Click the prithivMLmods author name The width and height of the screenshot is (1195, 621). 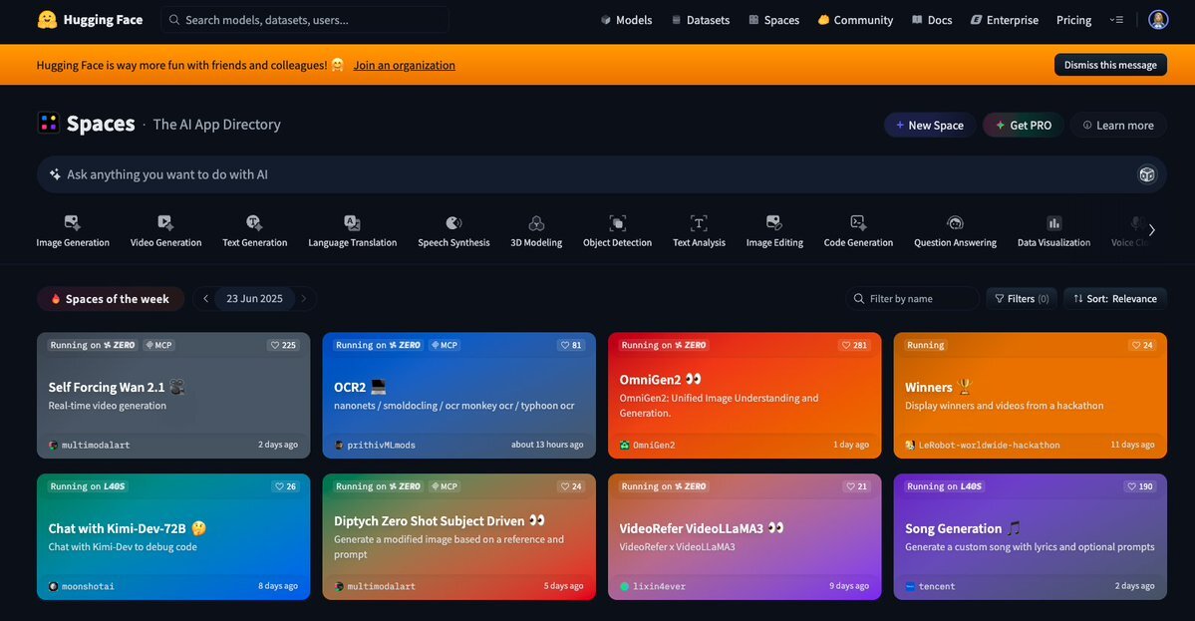tap(381, 445)
